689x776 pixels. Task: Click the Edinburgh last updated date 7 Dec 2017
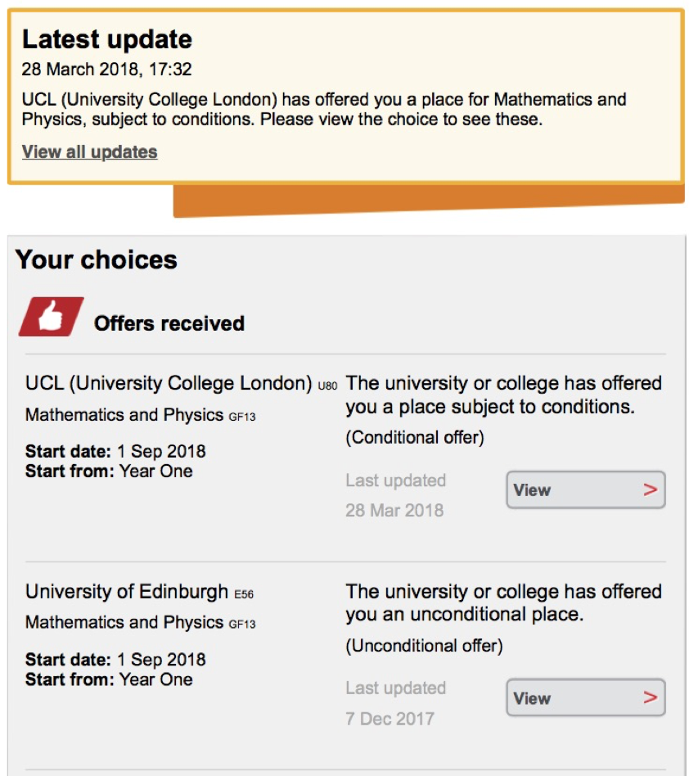click(x=390, y=719)
